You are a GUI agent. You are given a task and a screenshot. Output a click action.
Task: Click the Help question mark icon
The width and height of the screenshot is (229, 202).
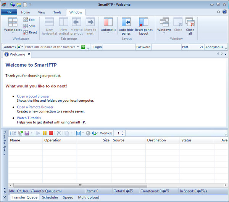tap(224, 12)
